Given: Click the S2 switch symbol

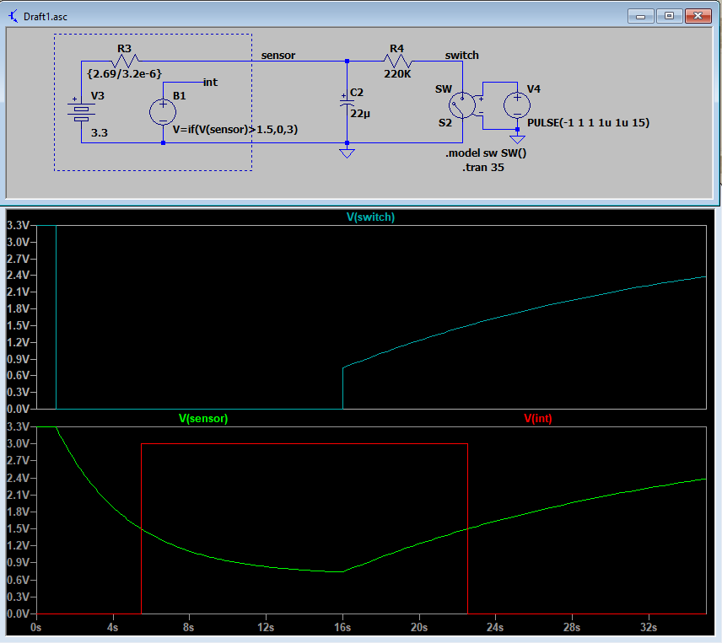Looking at the screenshot, I should (462, 105).
